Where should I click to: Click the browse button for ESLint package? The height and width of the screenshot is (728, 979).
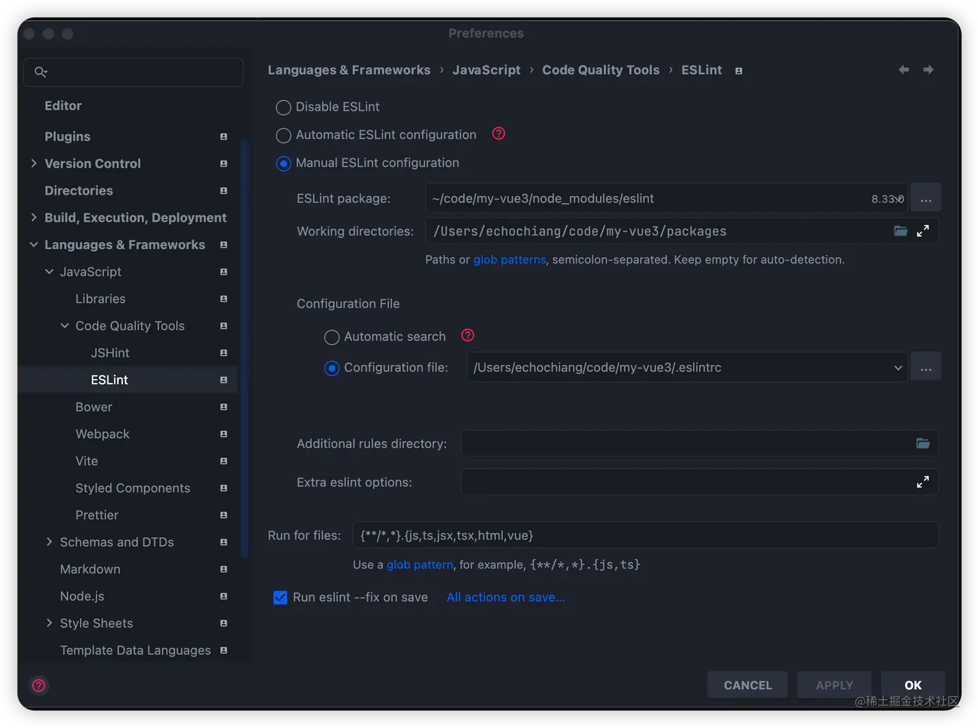(x=926, y=198)
